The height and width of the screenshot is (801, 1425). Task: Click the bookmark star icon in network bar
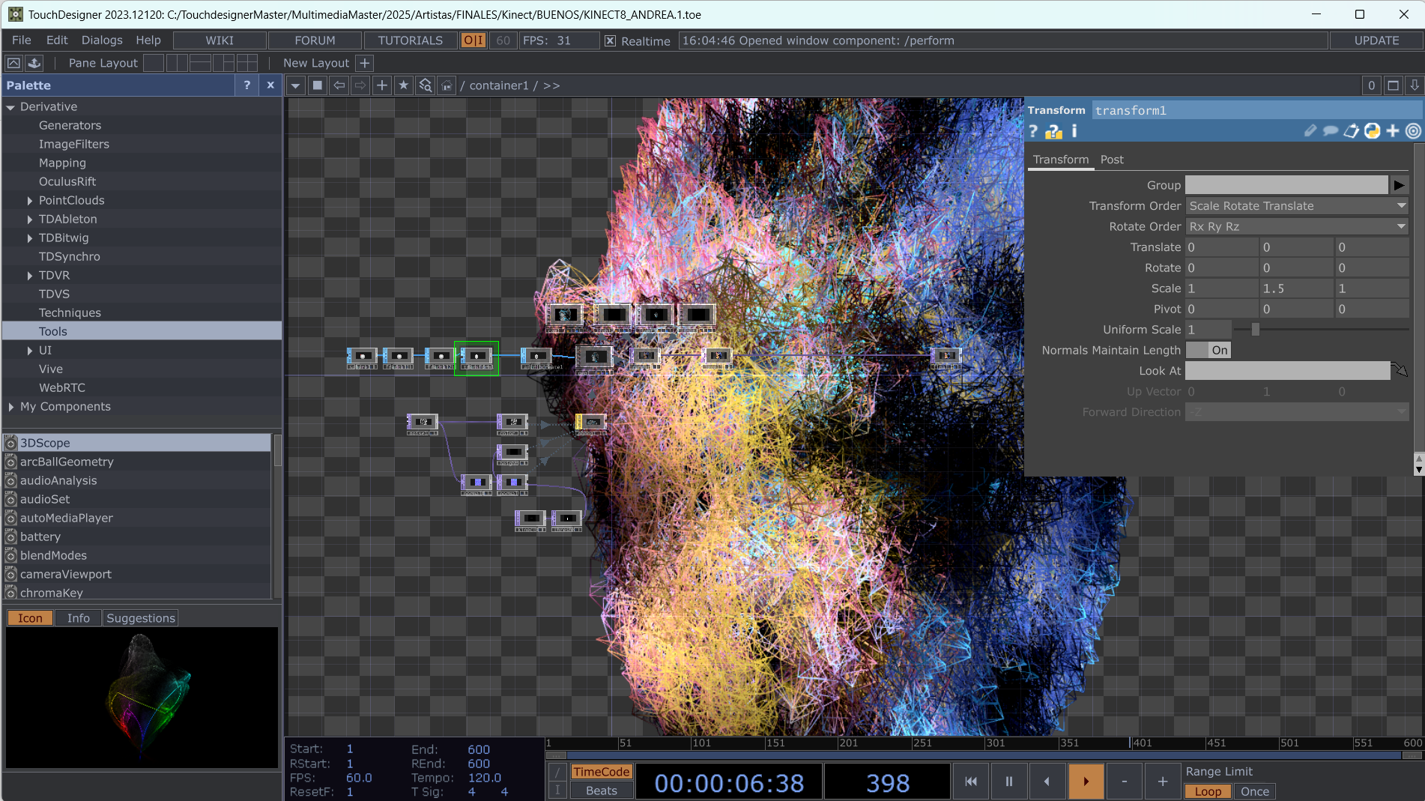point(404,85)
